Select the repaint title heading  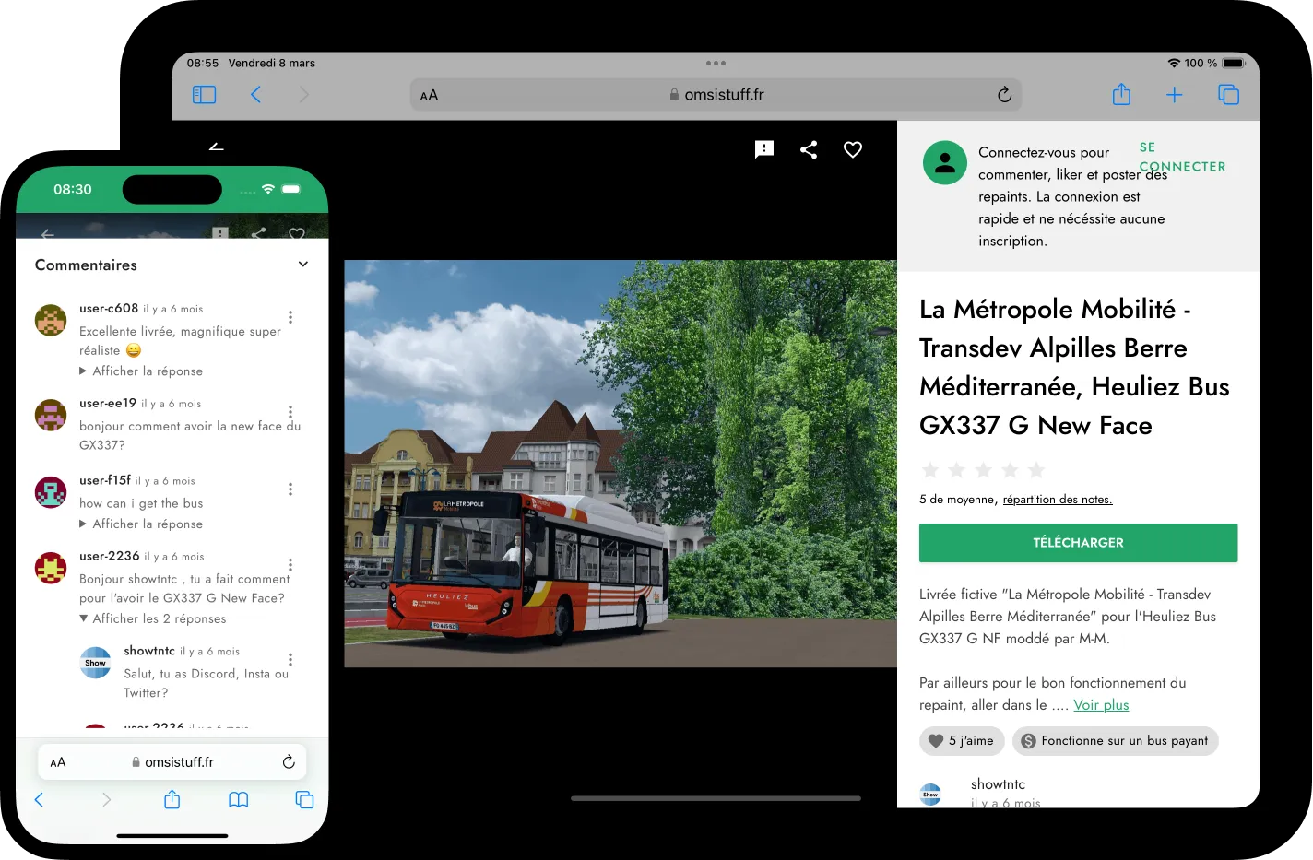(1074, 367)
